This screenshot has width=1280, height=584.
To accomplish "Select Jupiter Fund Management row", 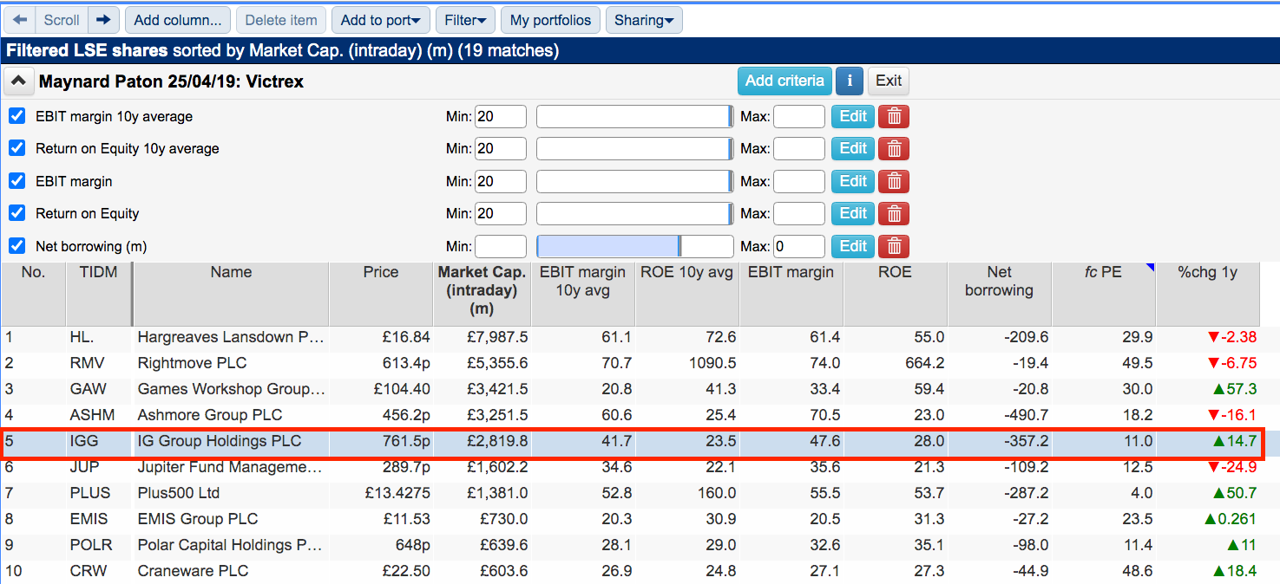I will tap(631, 467).
